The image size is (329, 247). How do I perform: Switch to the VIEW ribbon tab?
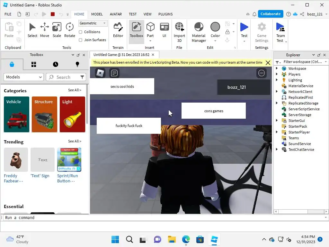pos(147,14)
